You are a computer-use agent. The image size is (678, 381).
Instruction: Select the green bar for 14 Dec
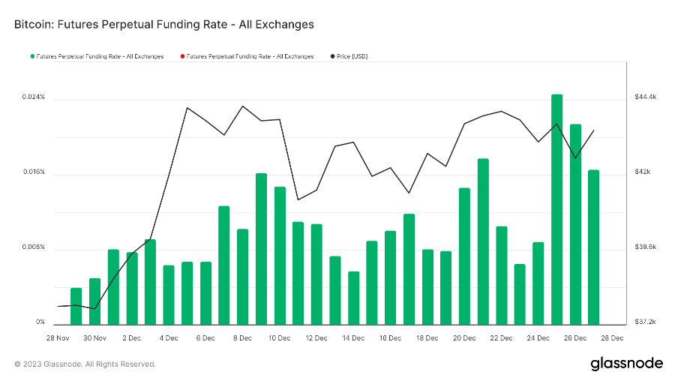pos(354,298)
